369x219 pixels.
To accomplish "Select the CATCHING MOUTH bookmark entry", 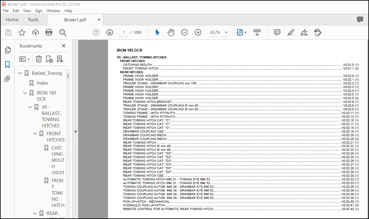I will coord(58,160).
